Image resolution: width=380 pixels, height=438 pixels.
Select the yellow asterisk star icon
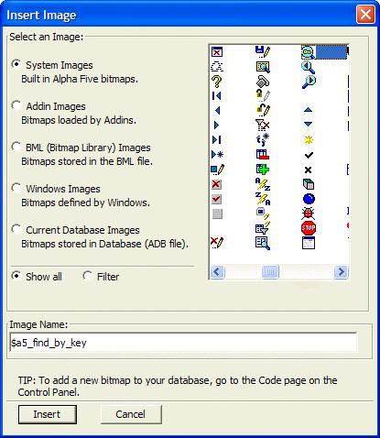coord(309,140)
